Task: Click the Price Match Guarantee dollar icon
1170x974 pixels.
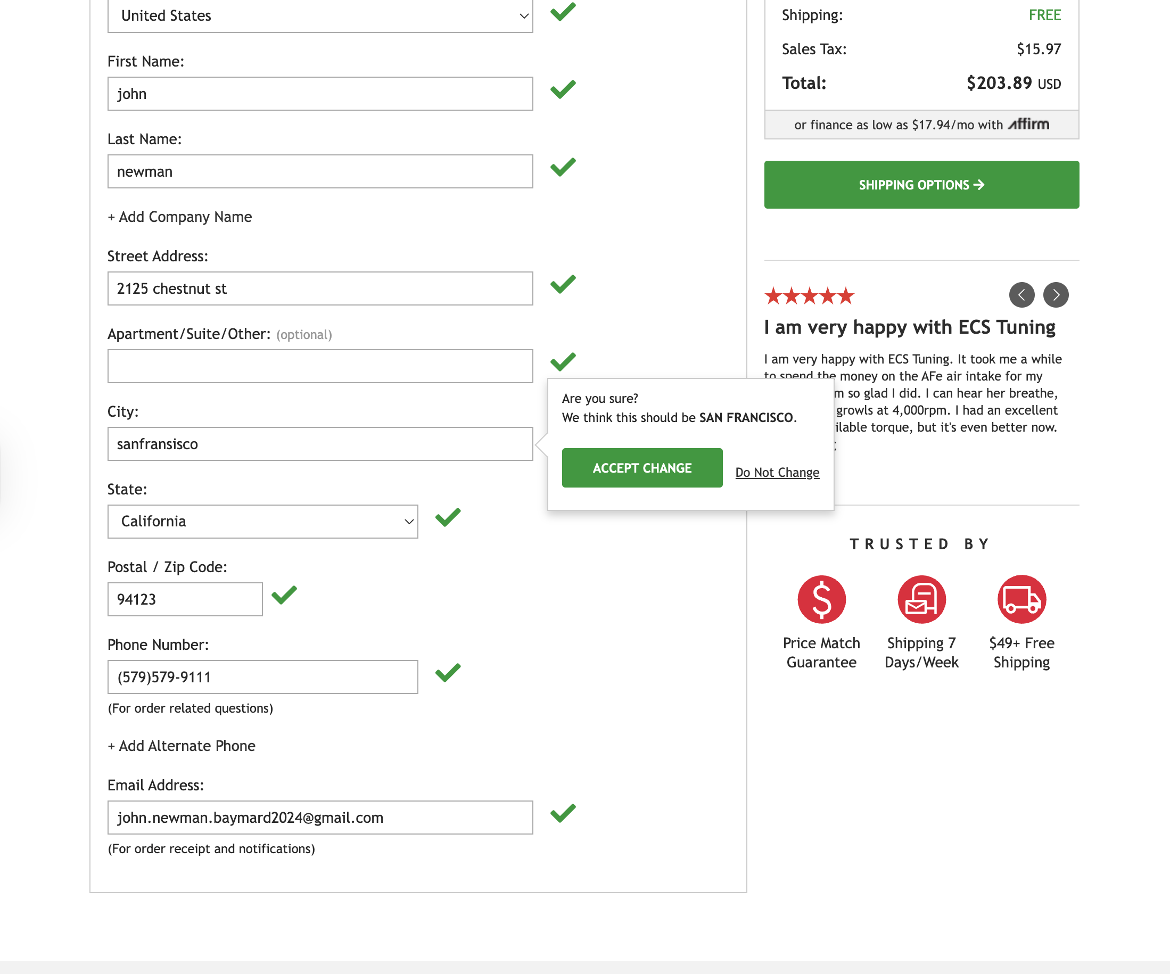Action: pos(821,599)
